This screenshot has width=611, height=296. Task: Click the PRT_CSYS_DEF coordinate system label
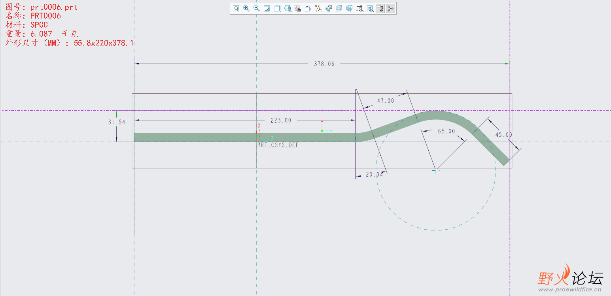click(278, 145)
